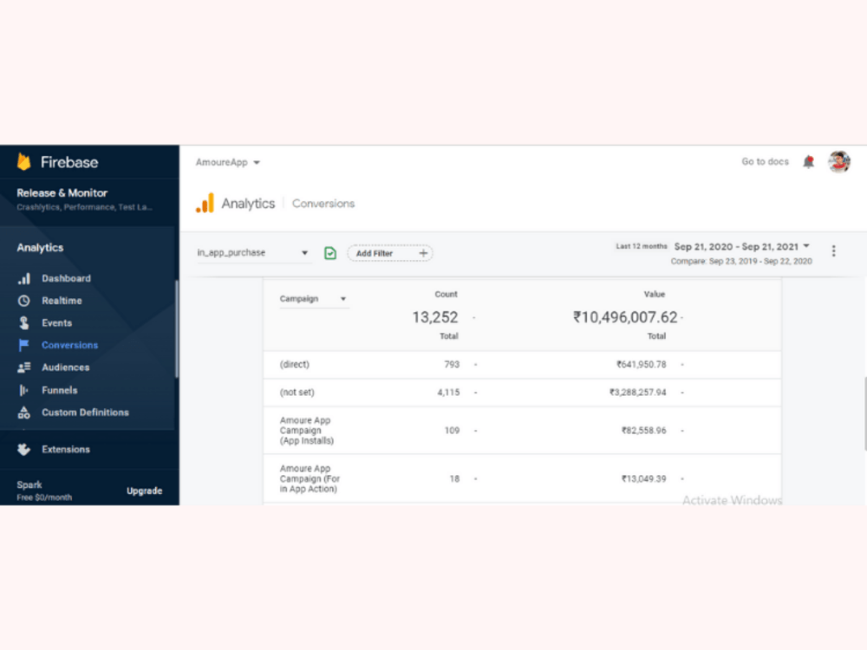This screenshot has width=867, height=650.
Task: Click the Funnels icon
Action: pos(23,390)
